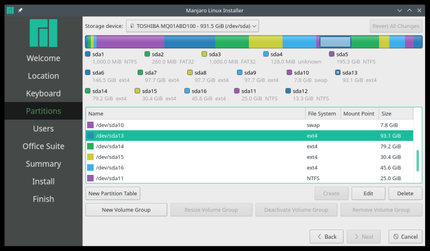Select the /dev/sda14 partition row

coord(249,146)
